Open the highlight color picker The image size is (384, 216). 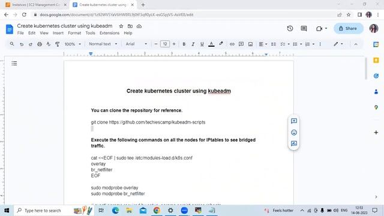click(x=221, y=44)
